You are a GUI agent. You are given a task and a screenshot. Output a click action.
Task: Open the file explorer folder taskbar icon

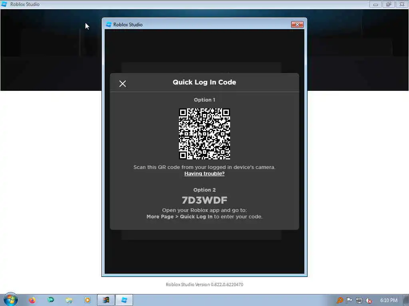(69, 300)
